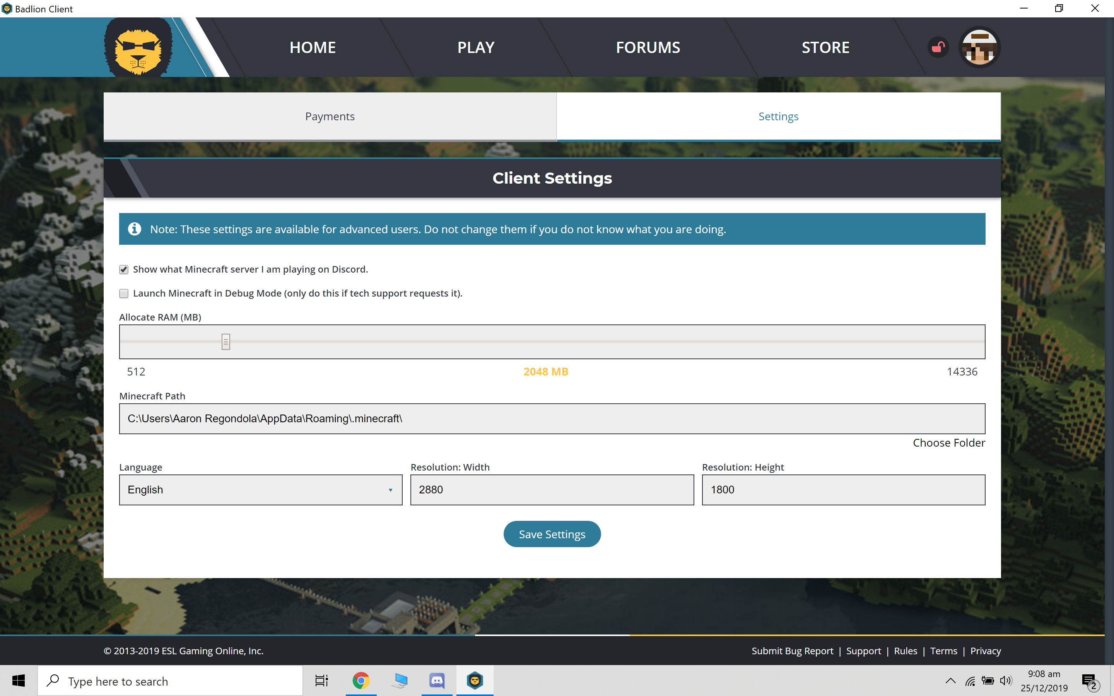Open the FORUMS navigation item

tap(648, 48)
